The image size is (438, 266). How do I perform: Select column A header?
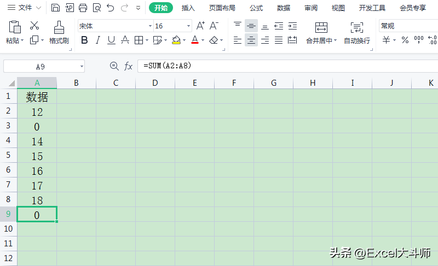(37, 83)
